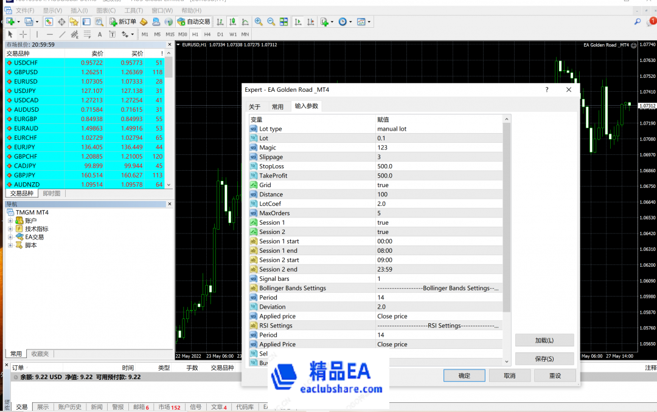The height and width of the screenshot is (412, 657).
Task: Select the crosshair tool
Action: coord(23,34)
